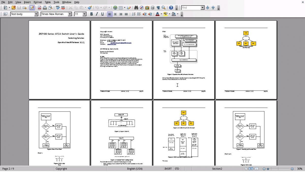Screen dimensions: 305x172
Task: Open the Format menu
Action: (38, 2)
